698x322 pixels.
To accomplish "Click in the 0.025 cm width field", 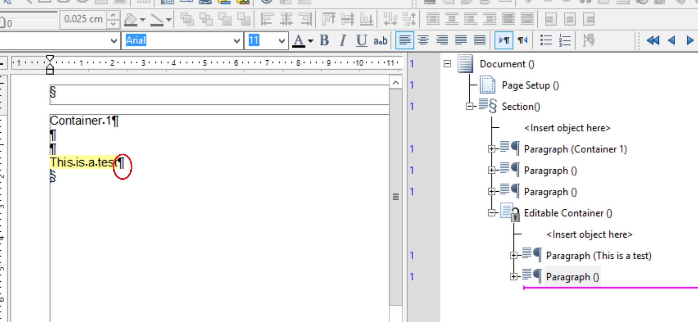I will pyautogui.click(x=84, y=19).
